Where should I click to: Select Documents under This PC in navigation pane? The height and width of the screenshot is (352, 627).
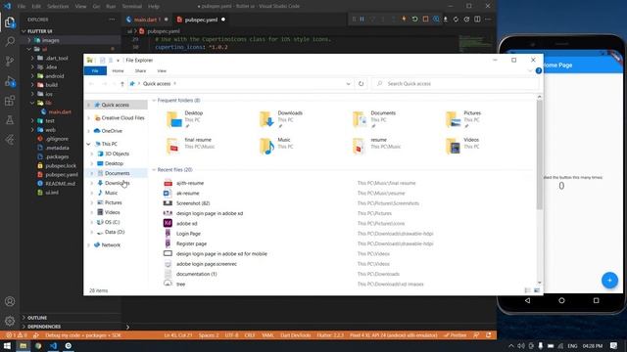(118, 173)
